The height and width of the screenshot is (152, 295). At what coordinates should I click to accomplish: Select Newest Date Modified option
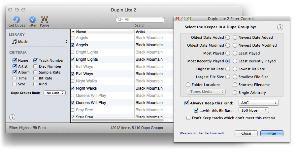(x=235, y=45)
